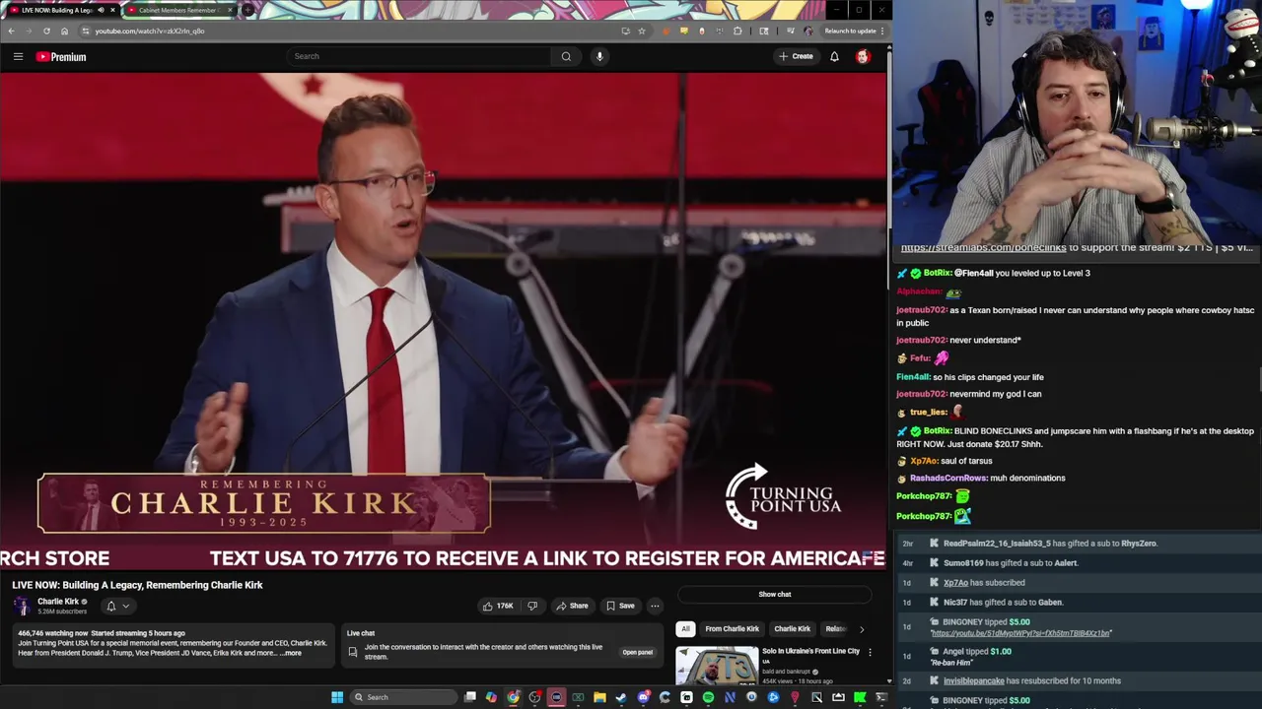Show more filter chips with right chevron
Viewport: 1262px width, 709px height.
click(862, 628)
